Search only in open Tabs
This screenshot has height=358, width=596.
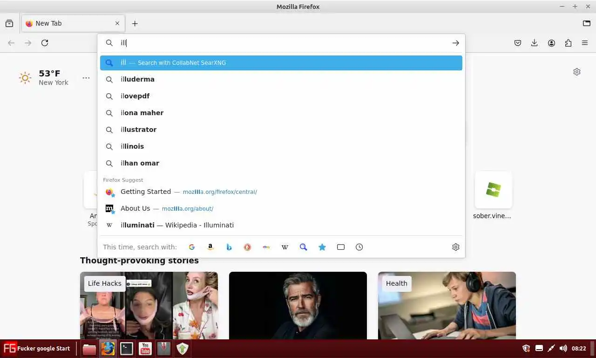341,247
